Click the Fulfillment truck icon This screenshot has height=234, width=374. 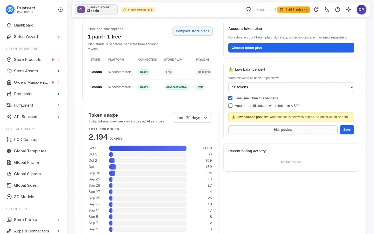coord(9,105)
